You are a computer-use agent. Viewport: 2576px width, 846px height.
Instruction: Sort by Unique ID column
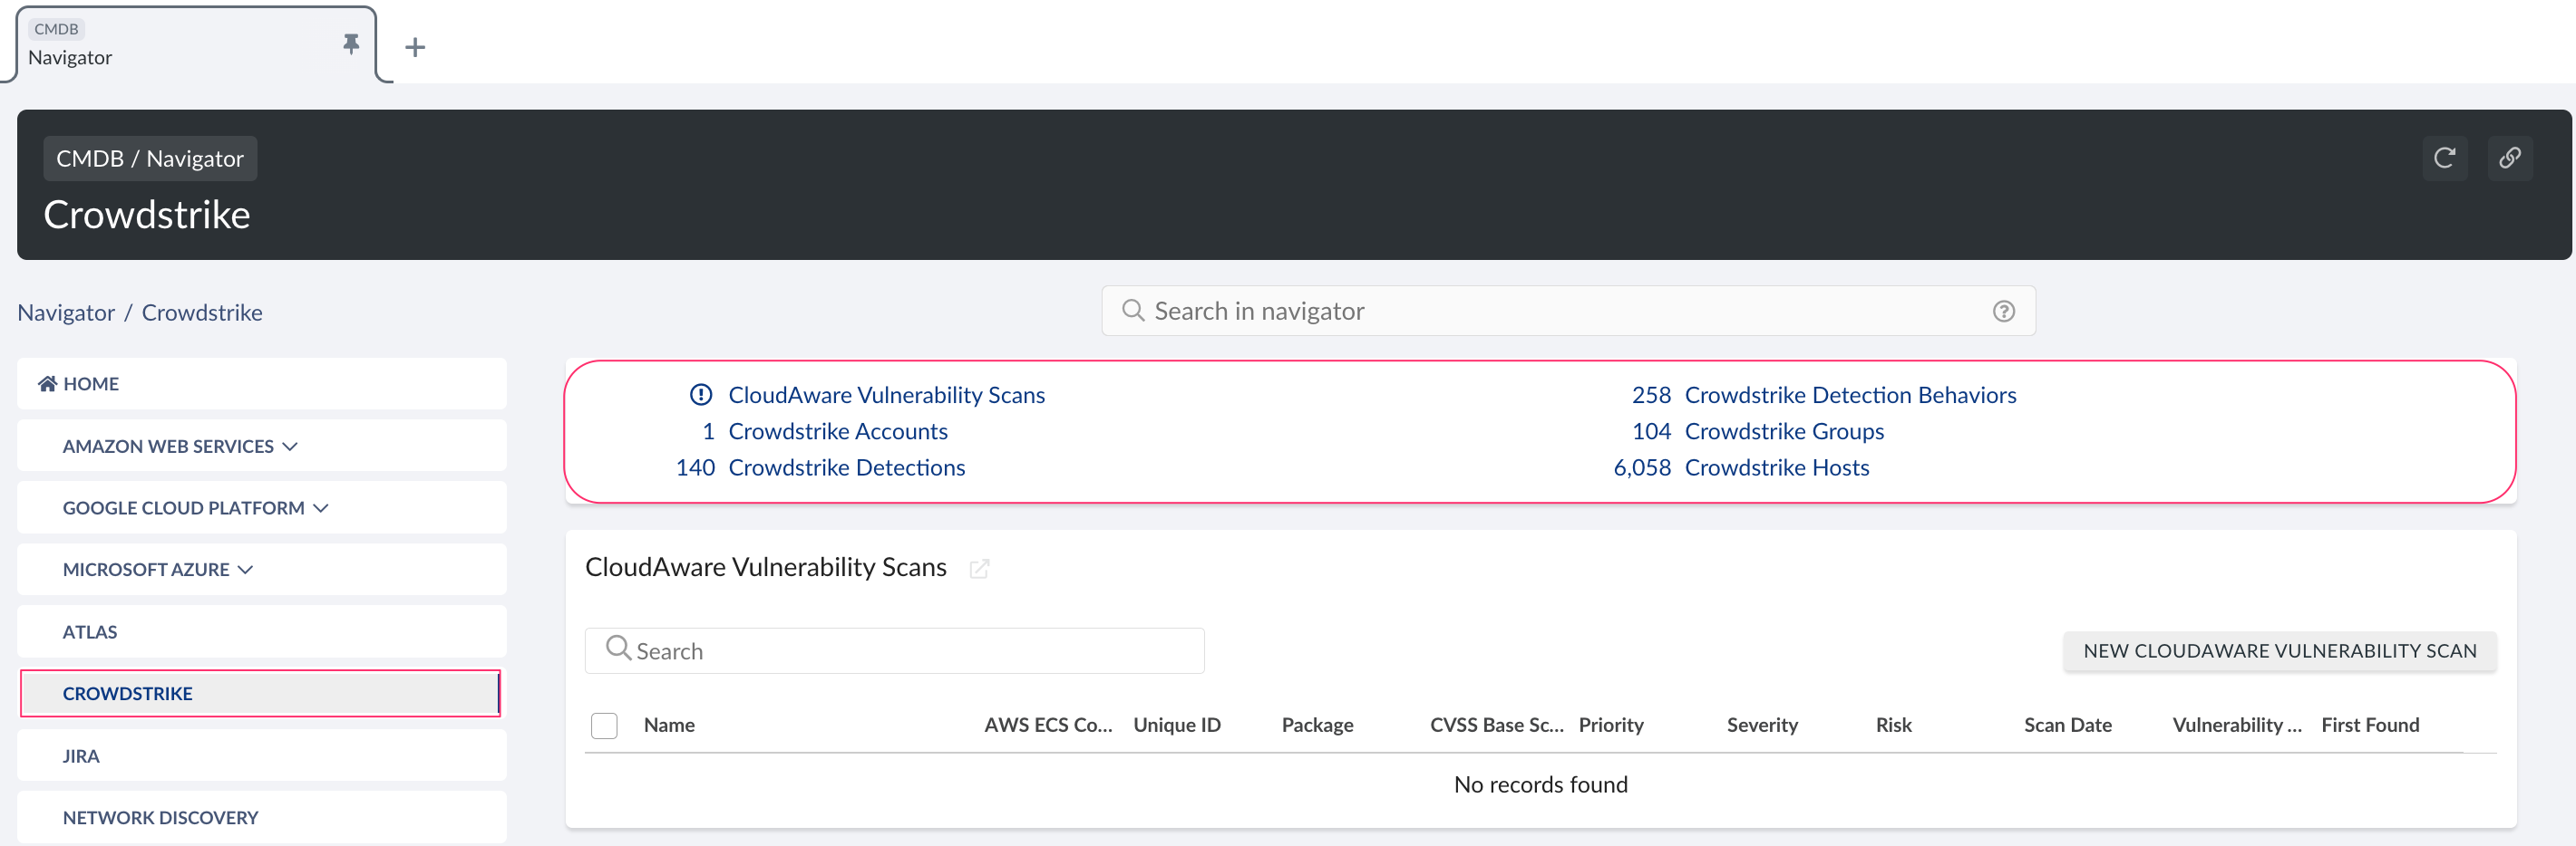[1177, 726]
